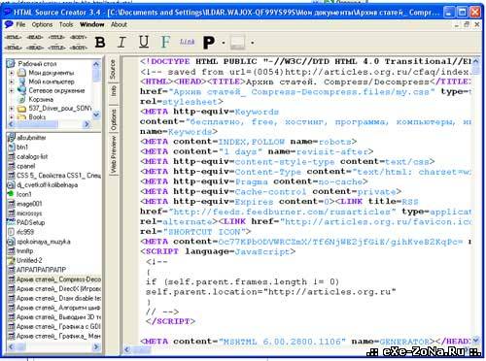Switch to the Options vertical tab

tap(113, 119)
